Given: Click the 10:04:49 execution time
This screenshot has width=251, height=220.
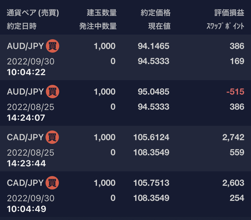Looking at the screenshot, I should (26, 209).
